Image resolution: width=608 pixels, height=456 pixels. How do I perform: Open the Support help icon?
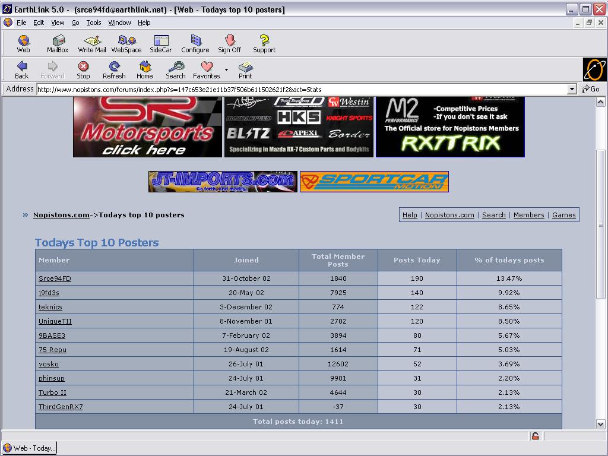click(x=264, y=44)
